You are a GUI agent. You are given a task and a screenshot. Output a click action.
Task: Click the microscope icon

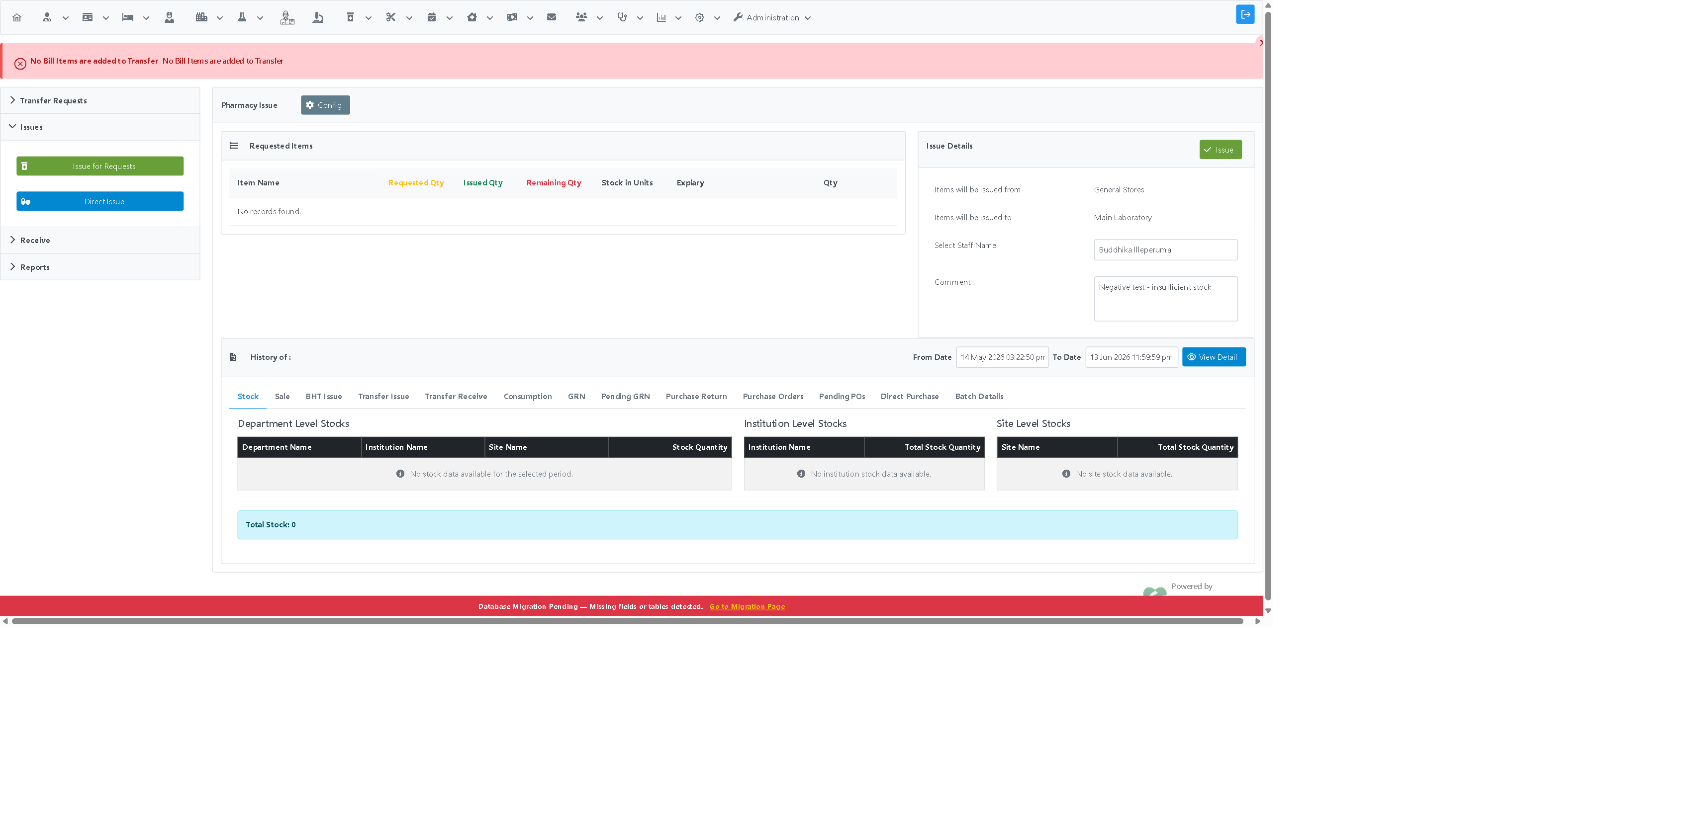click(318, 18)
